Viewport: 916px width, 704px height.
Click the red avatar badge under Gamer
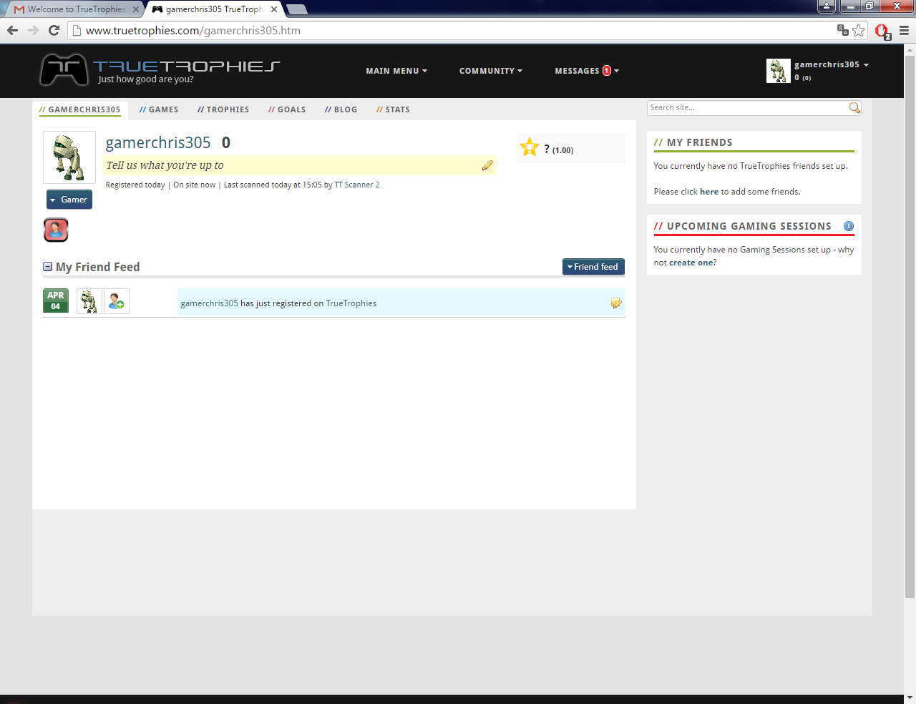click(56, 230)
